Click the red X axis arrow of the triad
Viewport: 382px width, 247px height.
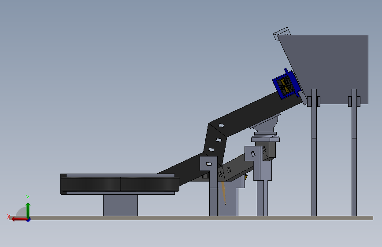tap(19, 219)
